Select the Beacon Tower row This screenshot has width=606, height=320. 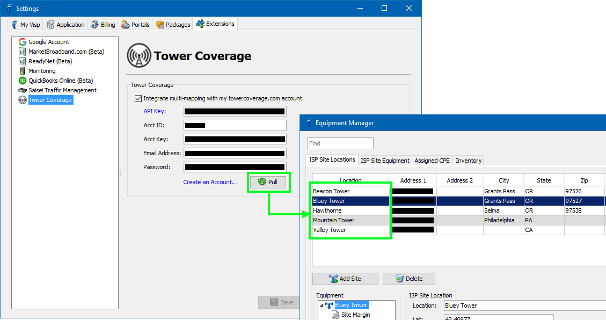coord(459,191)
